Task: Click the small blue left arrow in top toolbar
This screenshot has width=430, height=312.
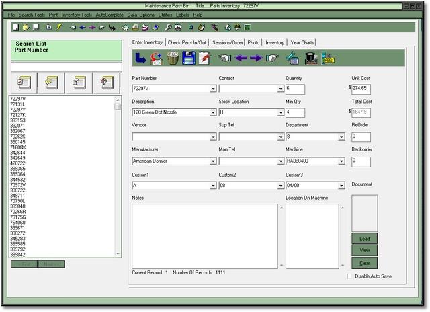Action: pyautogui.click(x=83, y=28)
